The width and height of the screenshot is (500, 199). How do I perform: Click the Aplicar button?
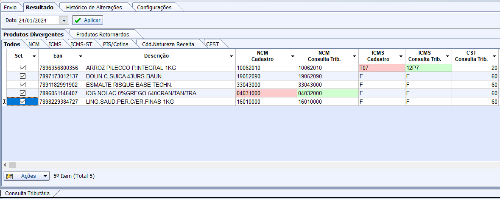87,20
